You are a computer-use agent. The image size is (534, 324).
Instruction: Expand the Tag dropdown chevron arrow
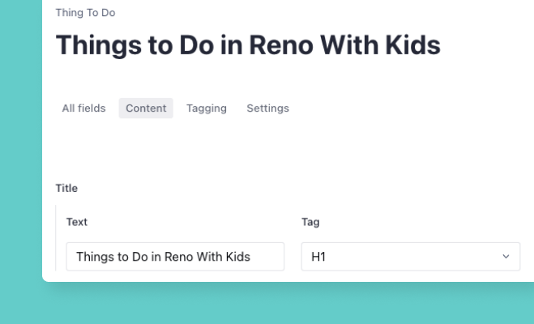pos(506,257)
